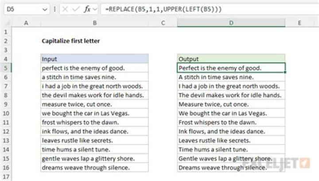
Task: Click output cell 'Ink flows, and the ideas dance.'
Action: point(231,132)
